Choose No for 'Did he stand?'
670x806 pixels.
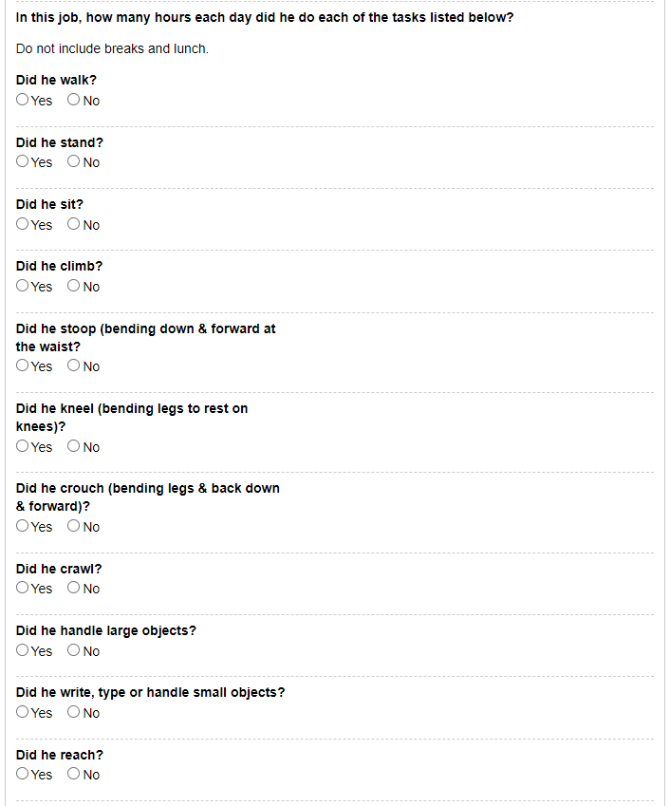pos(73,161)
